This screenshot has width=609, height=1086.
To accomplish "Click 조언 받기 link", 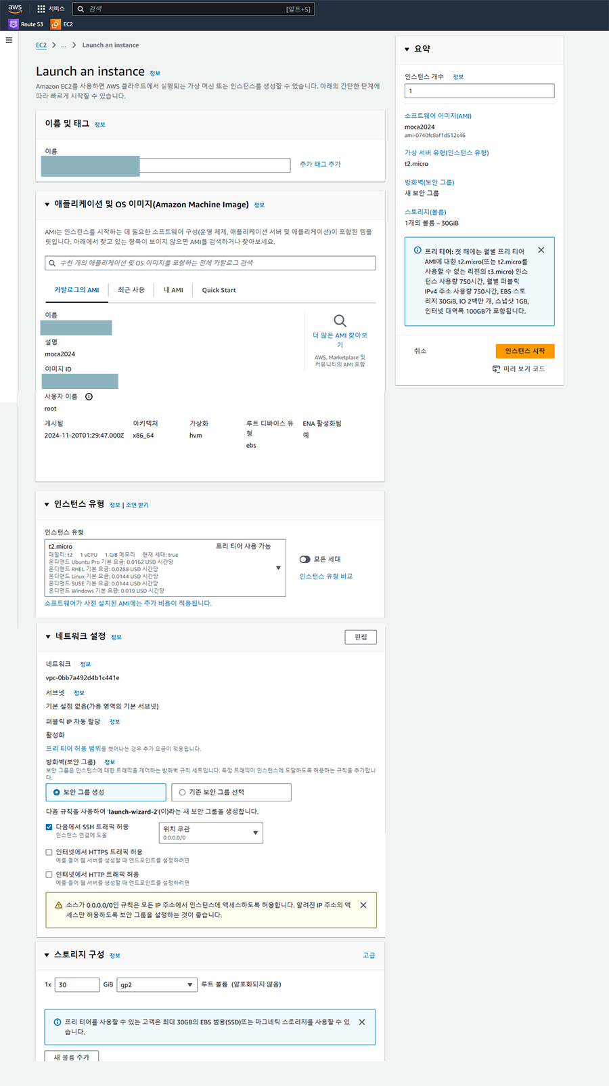I will click(137, 505).
